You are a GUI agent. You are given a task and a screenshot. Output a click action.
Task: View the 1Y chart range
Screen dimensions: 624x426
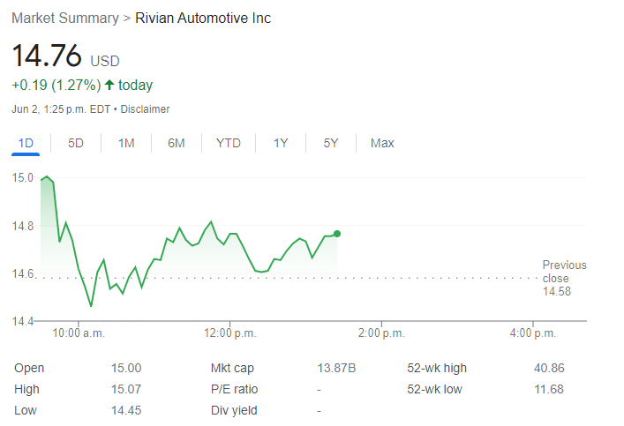pyautogui.click(x=281, y=143)
